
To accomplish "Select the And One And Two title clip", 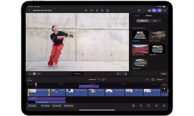I will tap(89, 86).
